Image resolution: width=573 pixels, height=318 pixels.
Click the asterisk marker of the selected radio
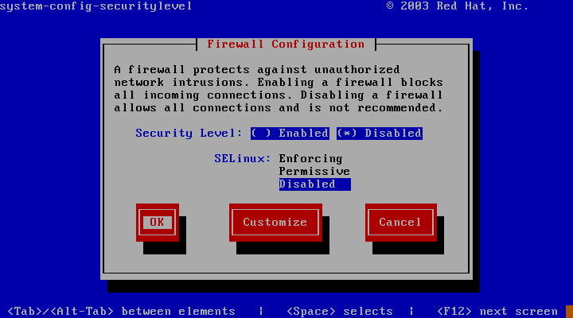347,134
